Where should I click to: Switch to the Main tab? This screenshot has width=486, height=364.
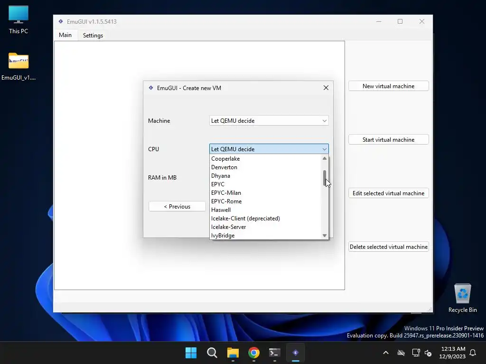(x=65, y=35)
